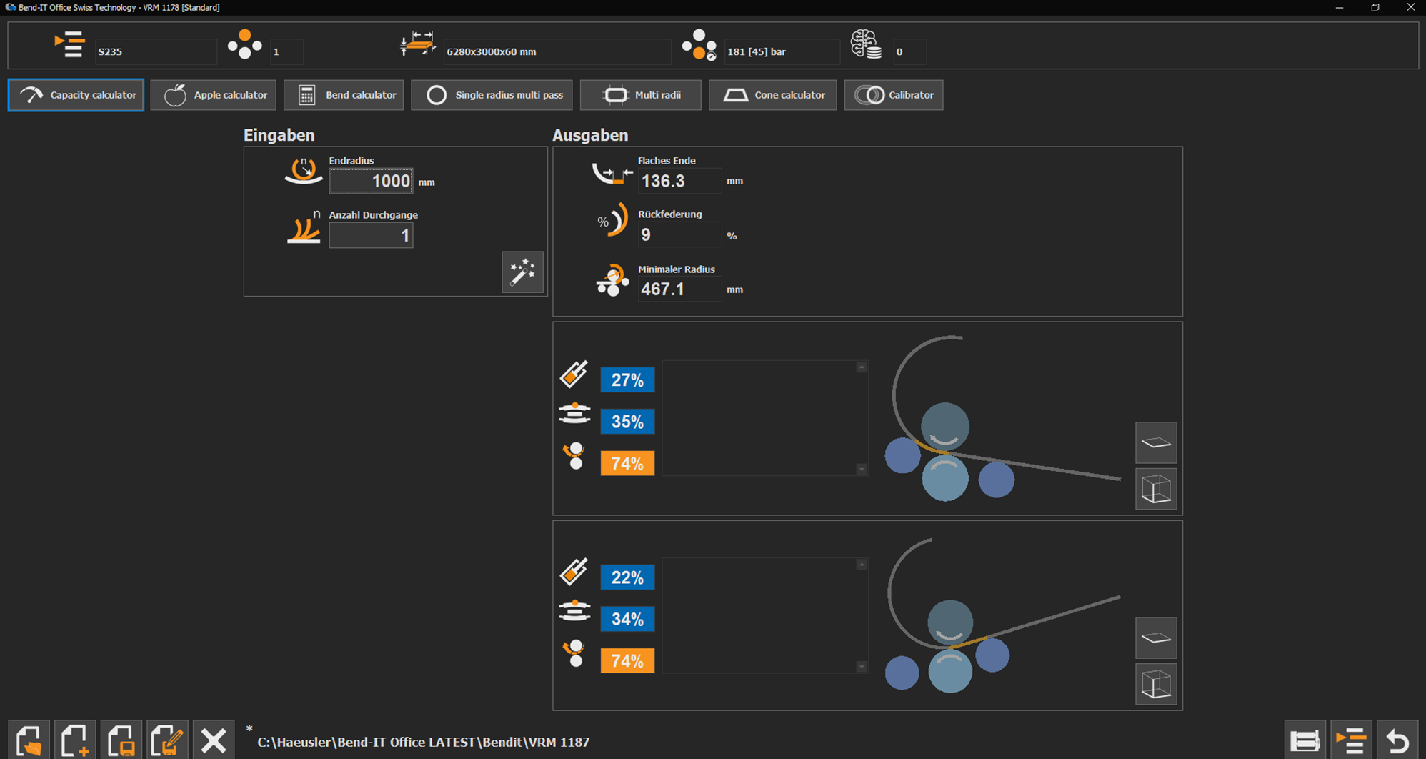Screen dimensions: 1426x759
Task: Click the undo arrow at bottom right
Action: click(1397, 741)
